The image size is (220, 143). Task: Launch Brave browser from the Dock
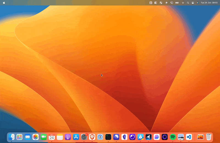(92, 137)
